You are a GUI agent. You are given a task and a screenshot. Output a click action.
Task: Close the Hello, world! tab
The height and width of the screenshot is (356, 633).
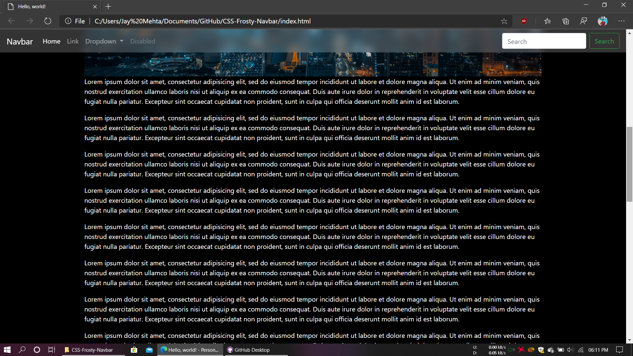click(95, 7)
